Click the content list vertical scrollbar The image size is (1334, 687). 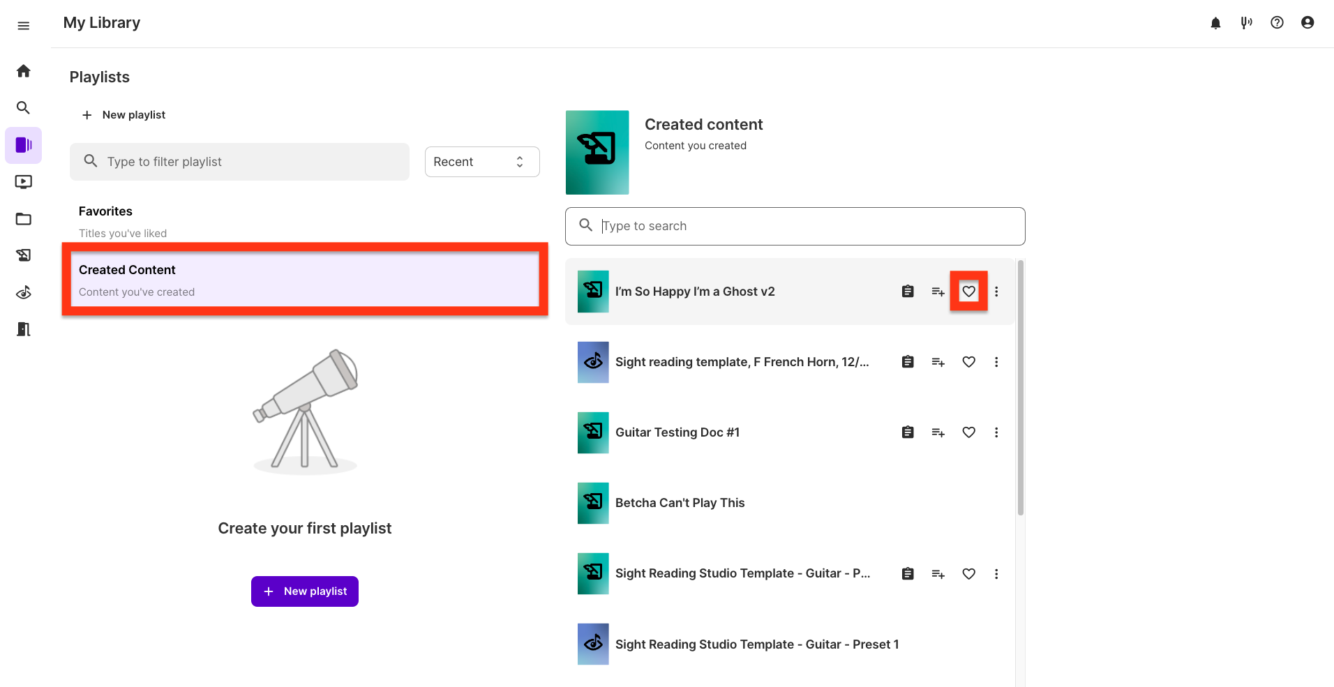coord(1020,387)
